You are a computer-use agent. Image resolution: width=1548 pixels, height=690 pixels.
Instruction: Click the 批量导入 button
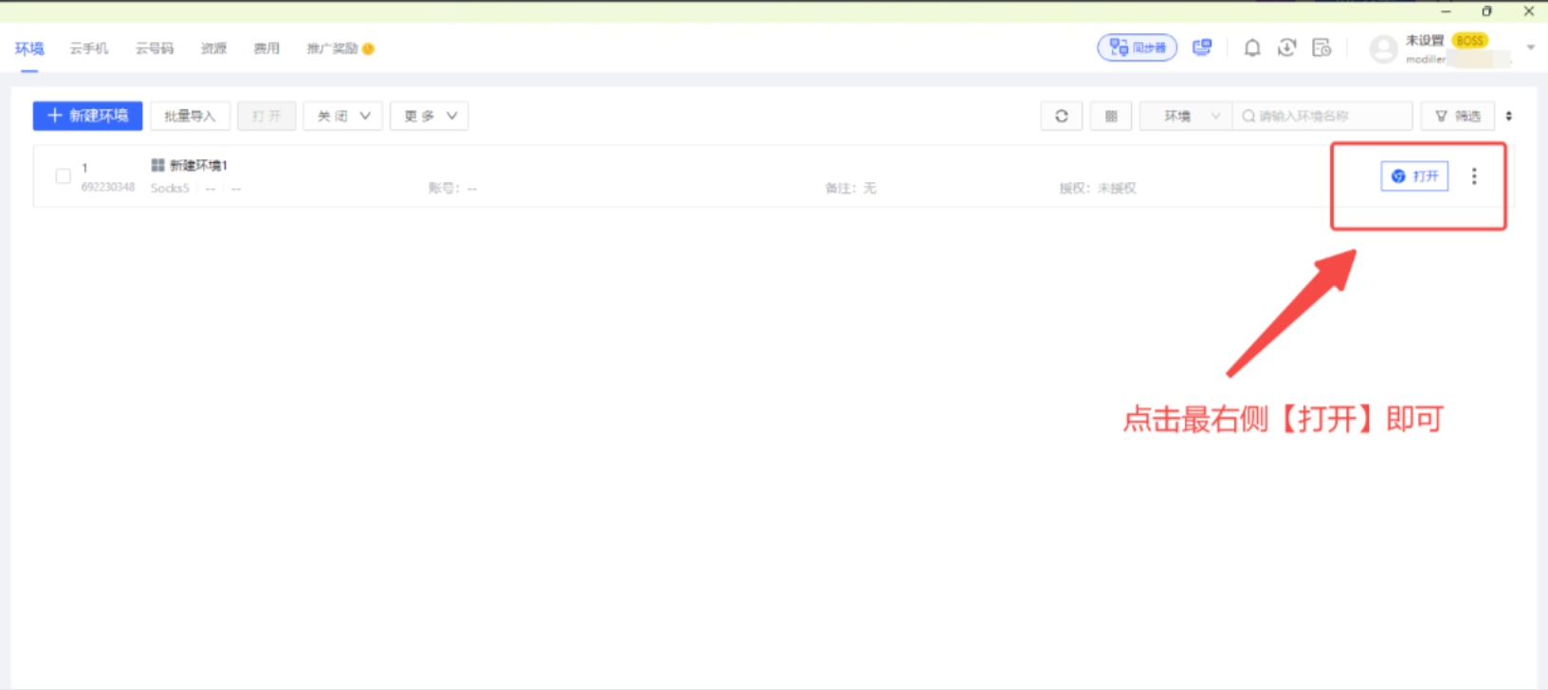click(190, 116)
